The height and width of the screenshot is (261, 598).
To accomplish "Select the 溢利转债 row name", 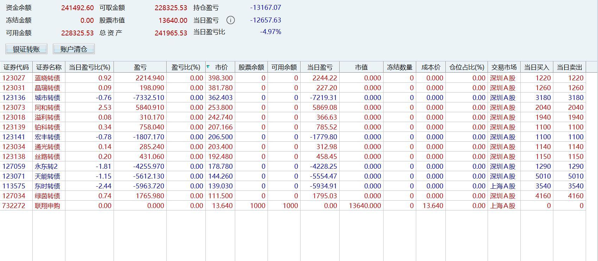I will click(47, 117).
